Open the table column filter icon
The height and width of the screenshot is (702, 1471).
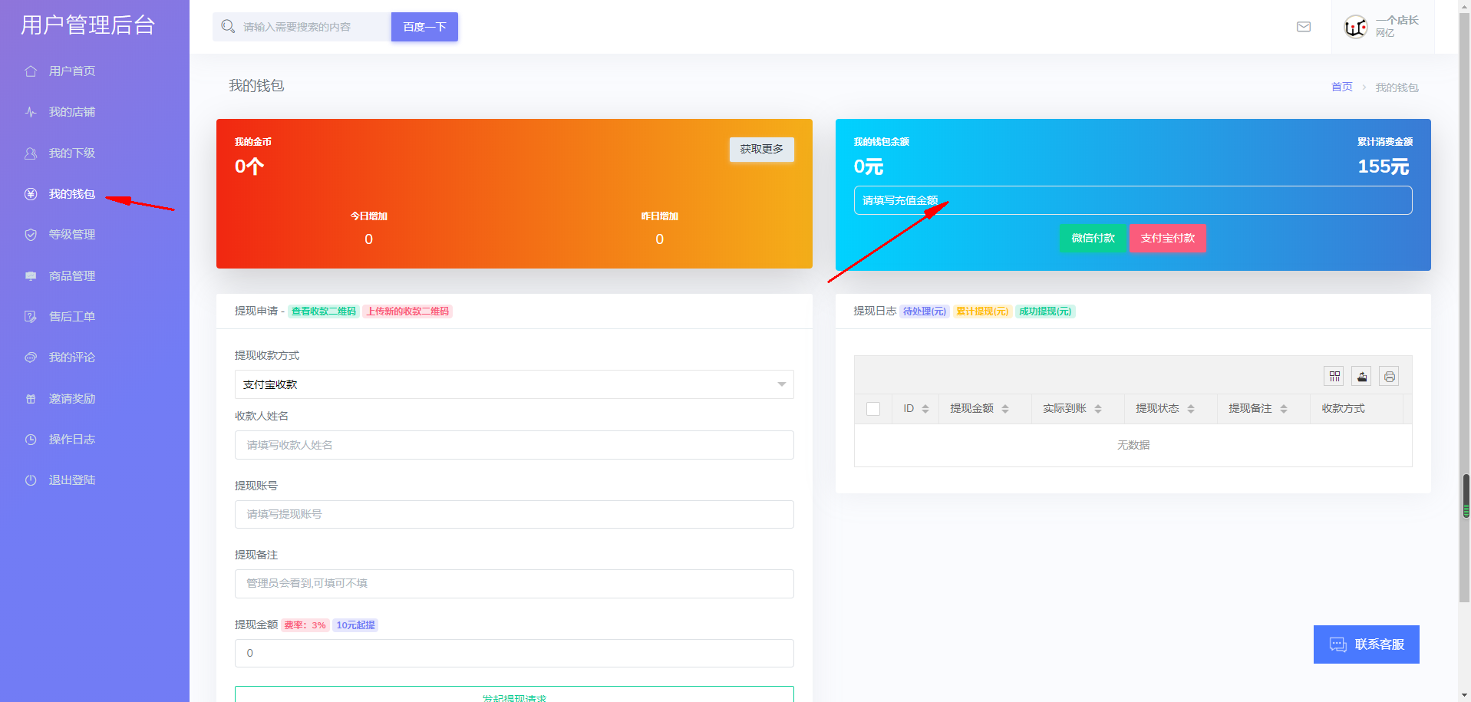pos(1334,376)
